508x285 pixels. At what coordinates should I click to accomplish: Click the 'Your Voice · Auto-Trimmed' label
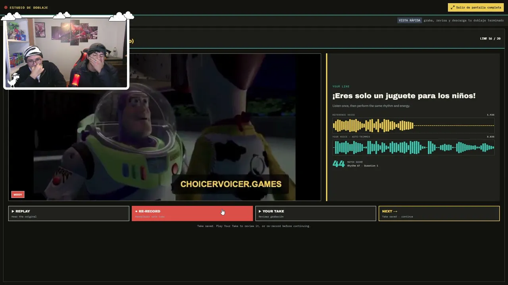pos(351,137)
